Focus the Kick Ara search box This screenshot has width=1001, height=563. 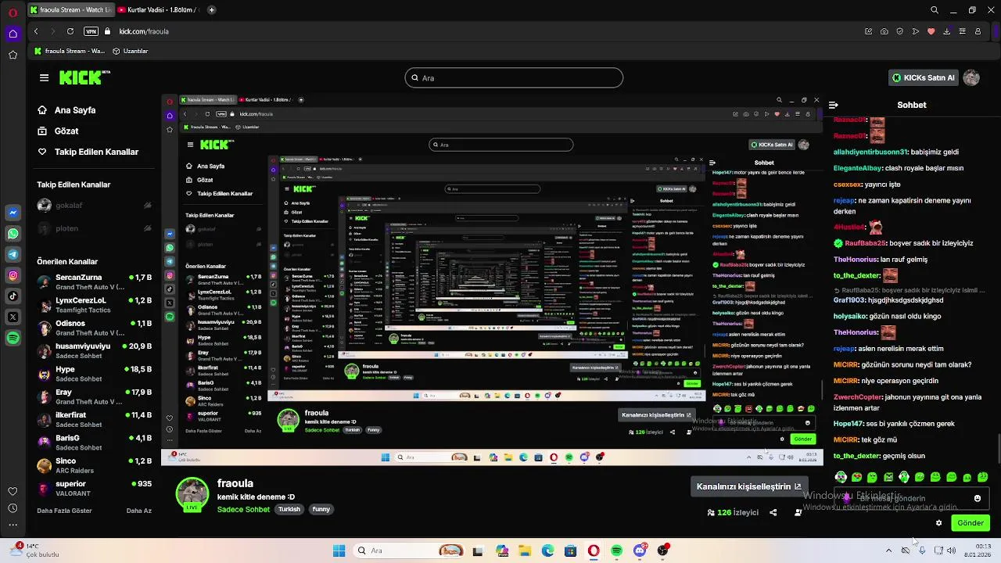[x=514, y=78]
